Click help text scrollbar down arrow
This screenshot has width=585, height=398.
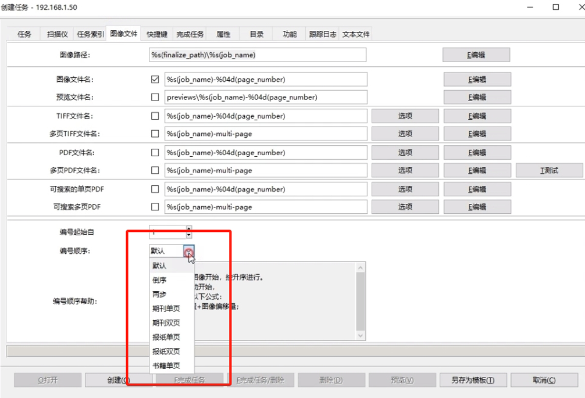click(x=361, y=335)
